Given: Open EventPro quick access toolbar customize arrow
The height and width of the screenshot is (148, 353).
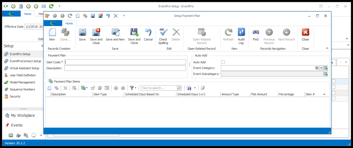Looking at the screenshot, I should (x=59, y=6).
